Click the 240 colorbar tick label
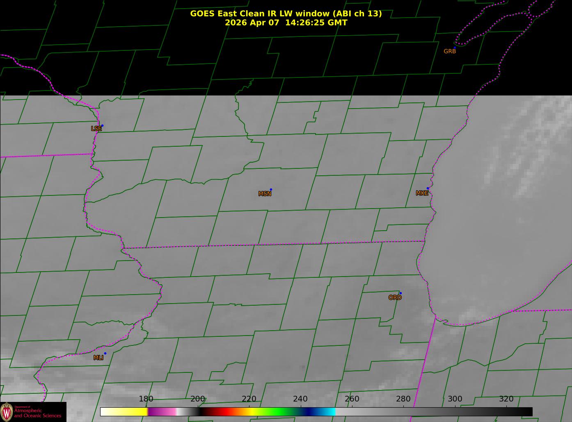 point(300,399)
